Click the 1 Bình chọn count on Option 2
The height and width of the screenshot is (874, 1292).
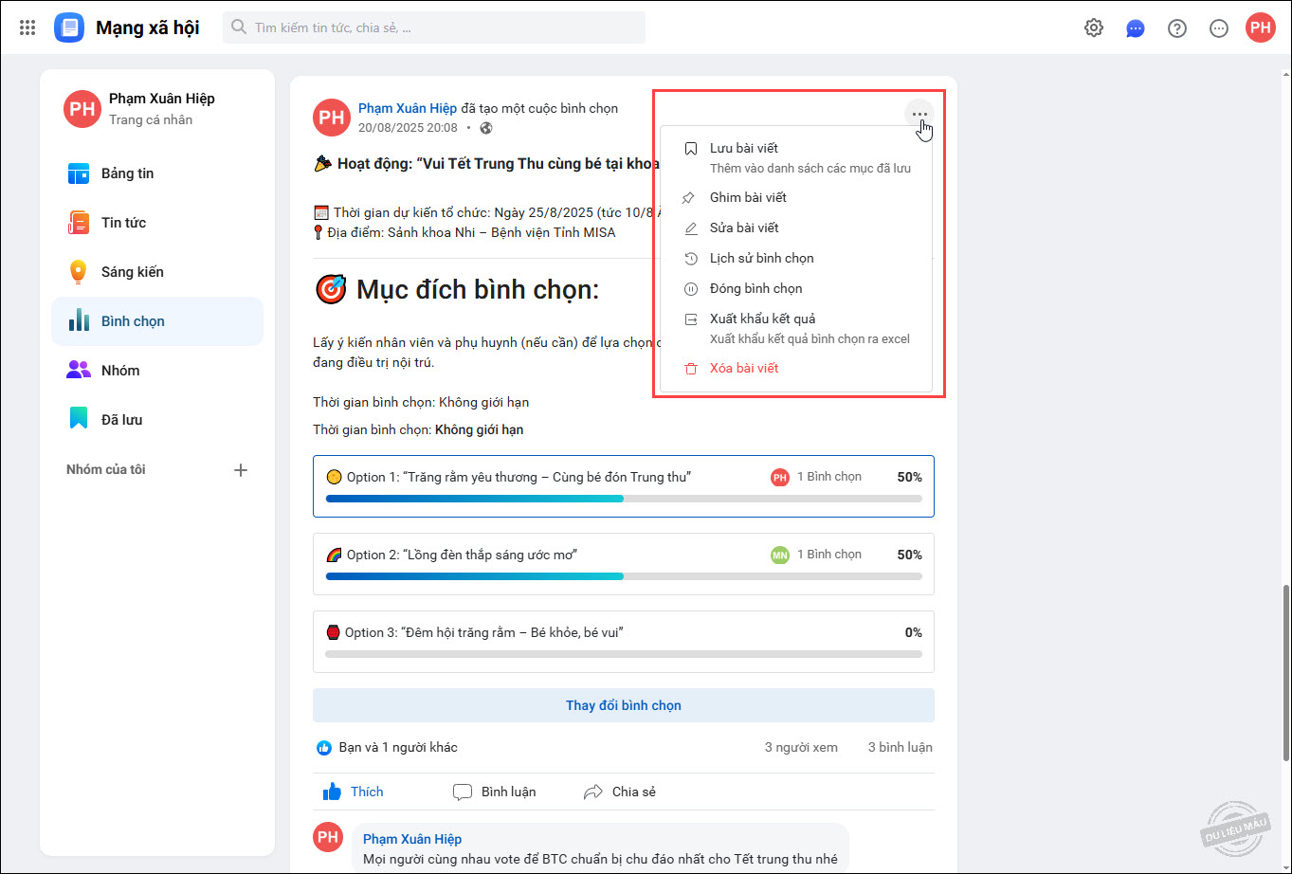coord(829,555)
